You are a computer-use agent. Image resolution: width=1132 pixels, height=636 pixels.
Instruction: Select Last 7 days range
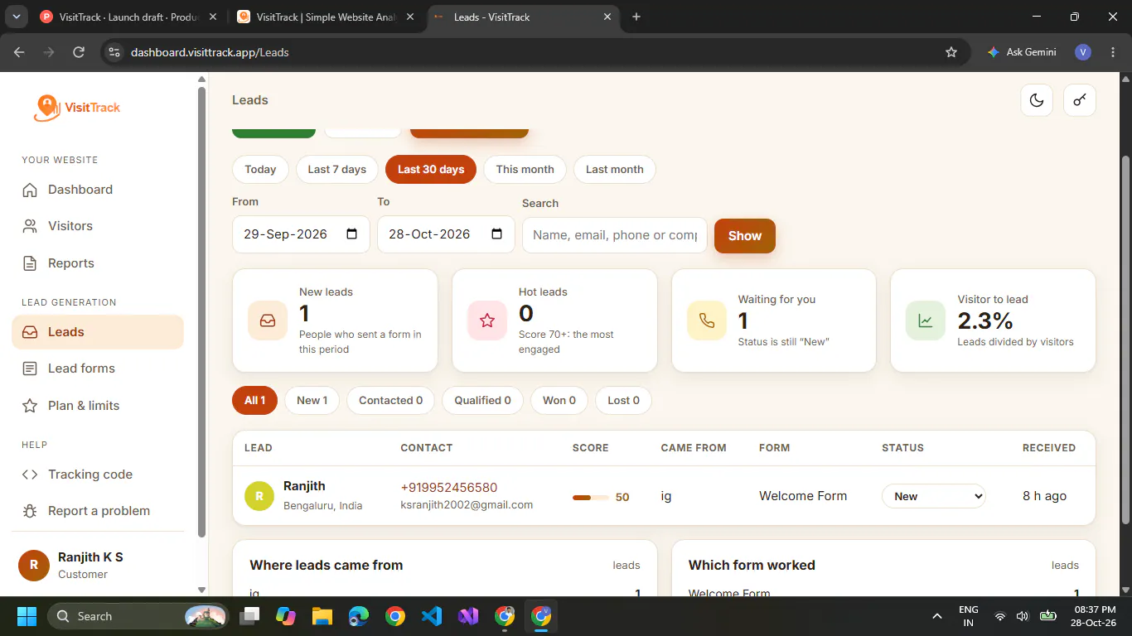click(337, 169)
